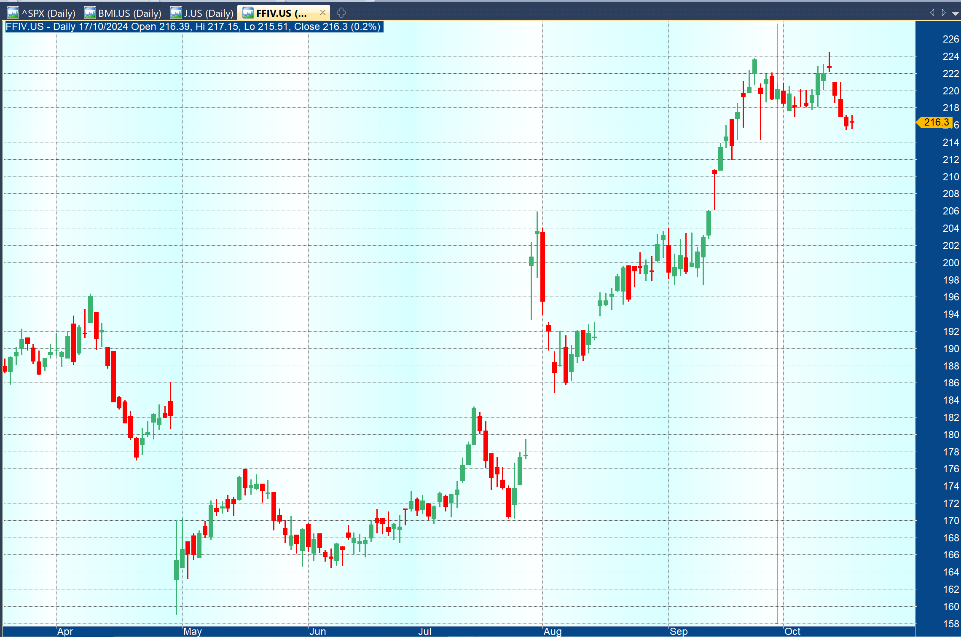Click the 226 price axis label

point(950,39)
